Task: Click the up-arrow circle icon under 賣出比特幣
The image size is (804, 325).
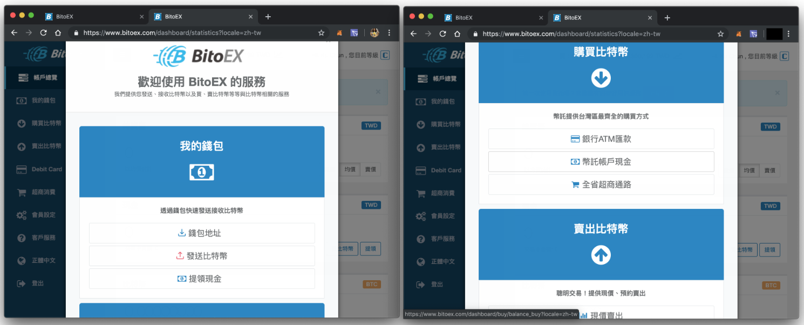Action: click(601, 255)
